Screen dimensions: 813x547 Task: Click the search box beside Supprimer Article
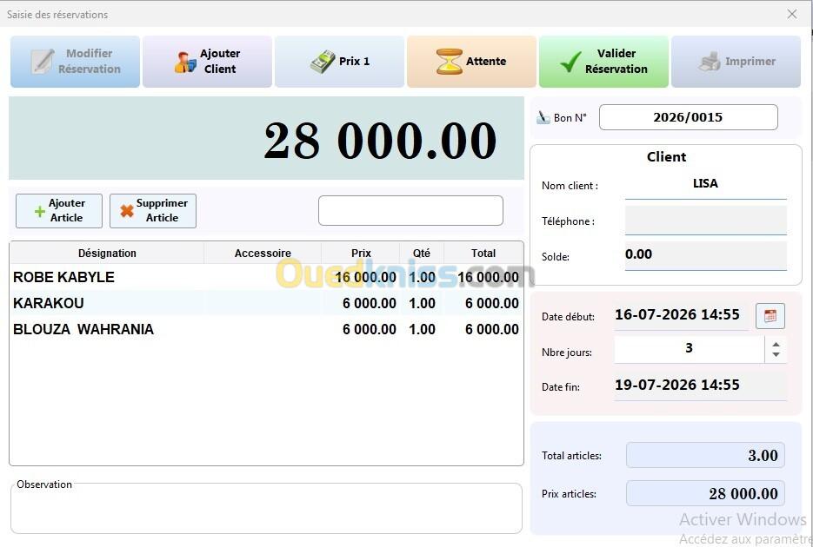(410, 211)
